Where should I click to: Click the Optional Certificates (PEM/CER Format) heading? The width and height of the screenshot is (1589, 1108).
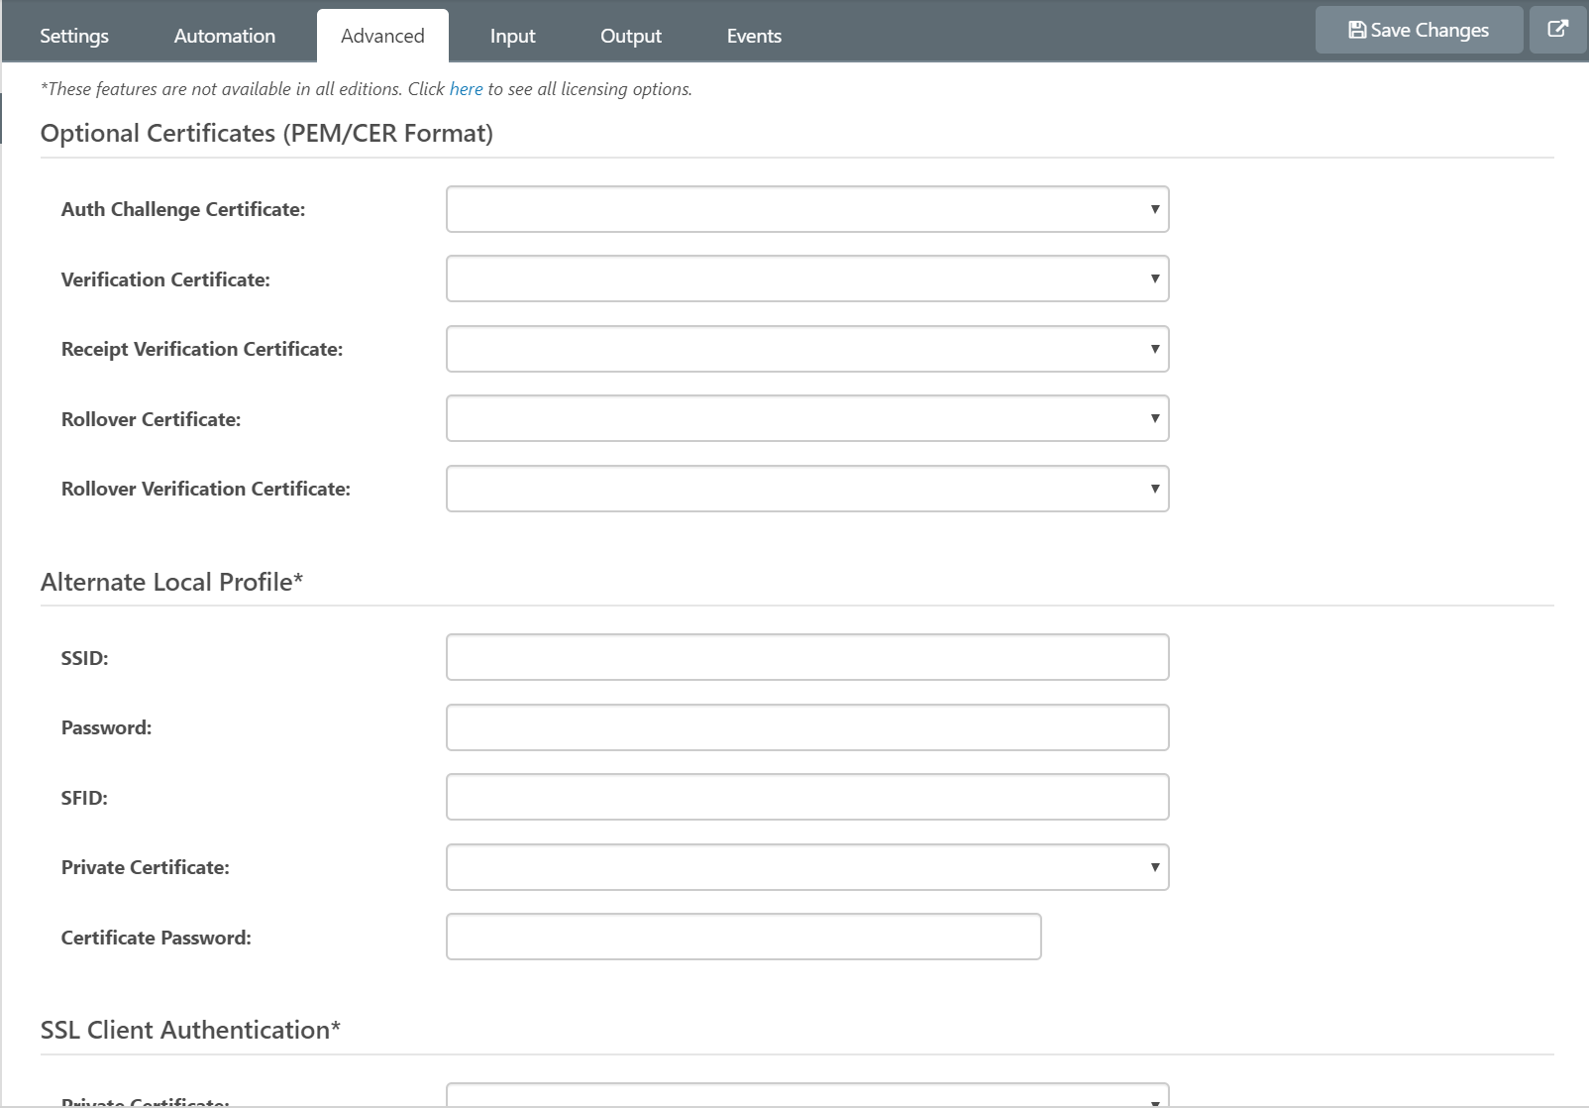pos(266,133)
